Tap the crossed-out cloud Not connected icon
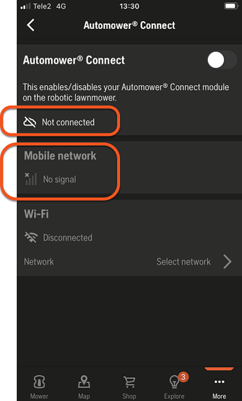The height and width of the screenshot is (401, 242). pyautogui.click(x=30, y=122)
